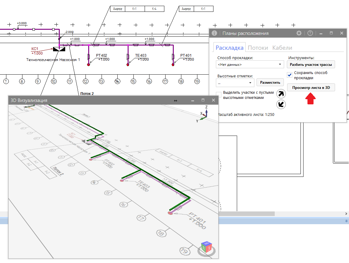Viewport: 349px width, 263px height.
Task: Click the info icon in Планы расположения
Action: pos(214,33)
